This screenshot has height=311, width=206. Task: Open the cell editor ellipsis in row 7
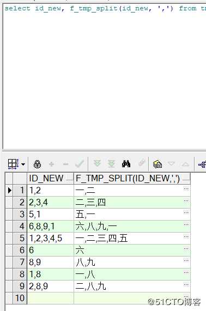click(186, 260)
